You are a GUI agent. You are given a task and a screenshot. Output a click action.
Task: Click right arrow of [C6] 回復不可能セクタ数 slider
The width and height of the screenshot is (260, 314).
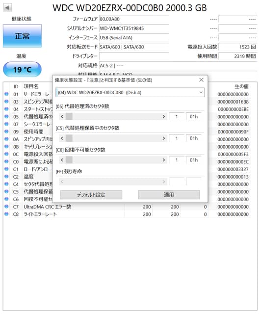(x=164, y=160)
